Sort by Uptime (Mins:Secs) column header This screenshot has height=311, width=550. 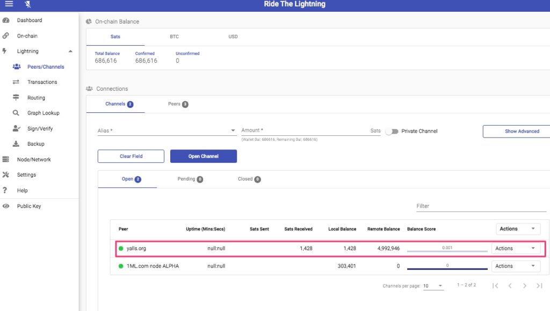click(206, 229)
